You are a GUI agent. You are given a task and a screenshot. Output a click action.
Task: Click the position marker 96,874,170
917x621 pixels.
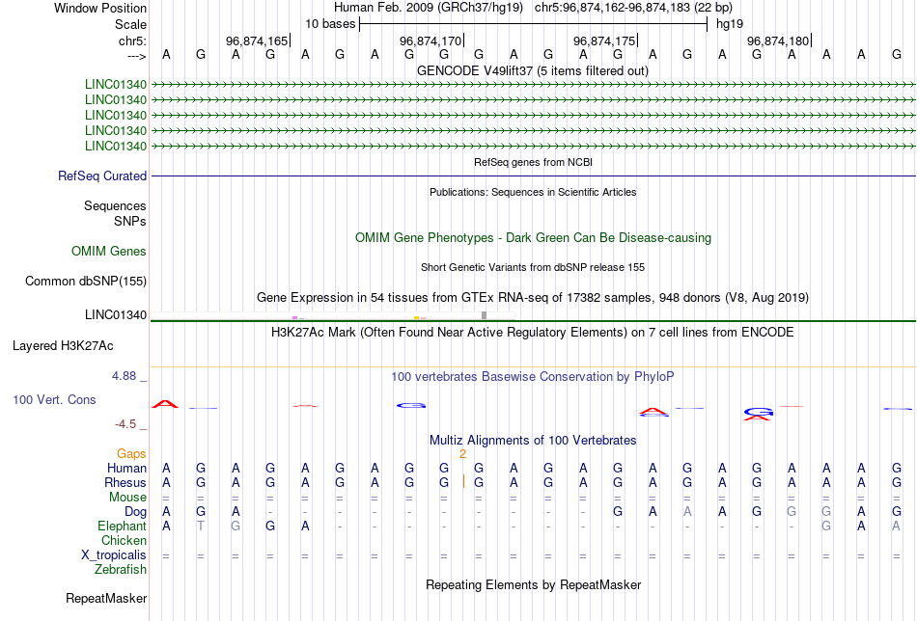point(431,40)
